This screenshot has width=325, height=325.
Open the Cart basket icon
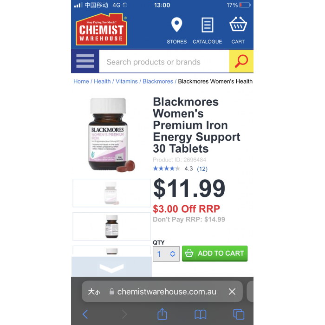pos(238,24)
